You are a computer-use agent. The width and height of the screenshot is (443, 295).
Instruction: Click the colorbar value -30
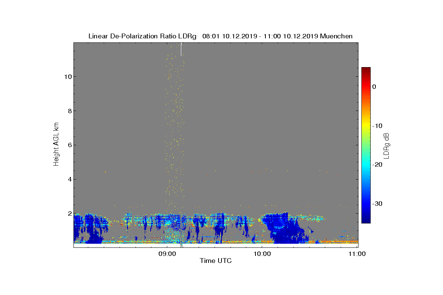[377, 204]
